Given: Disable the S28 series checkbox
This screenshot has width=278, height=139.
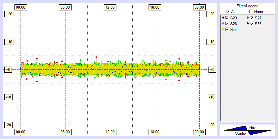Looking at the screenshot, I should 227,24.
